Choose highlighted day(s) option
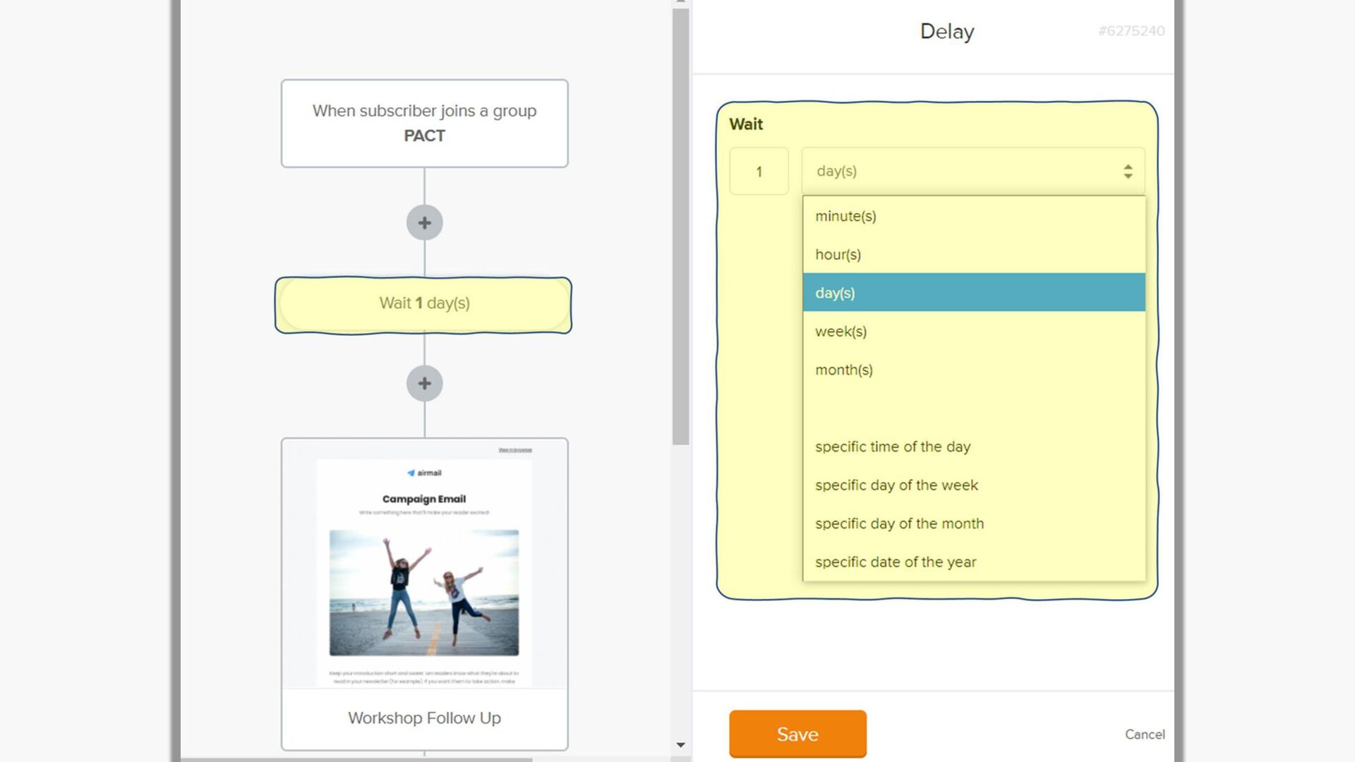The image size is (1355, 762). pyautogui.click(x=835, y=293)
